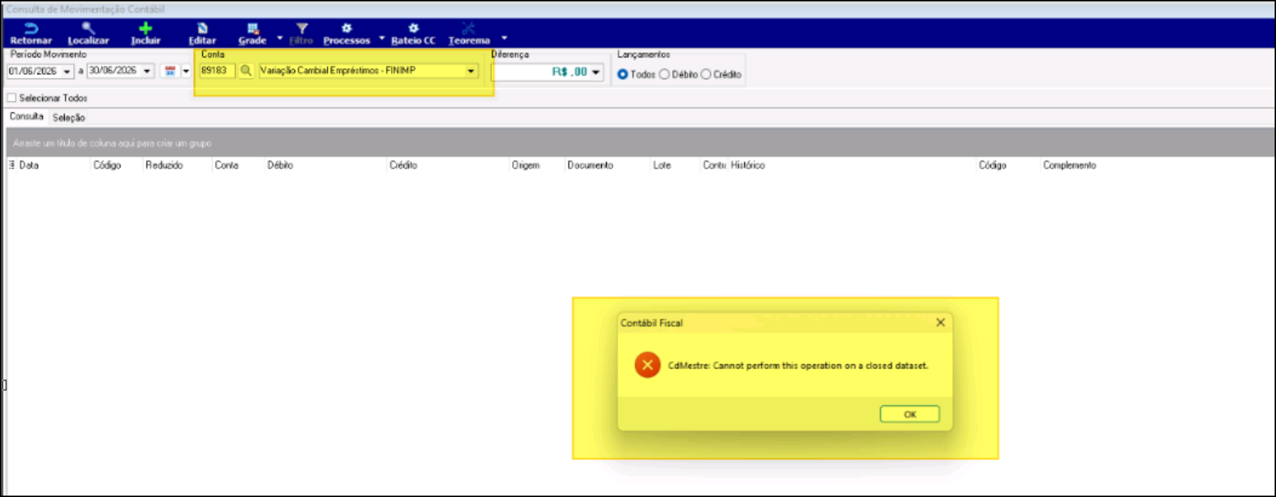1276x497 pixels.
Task: Confirm the error dialog with OK
Action: coord(910,414)
